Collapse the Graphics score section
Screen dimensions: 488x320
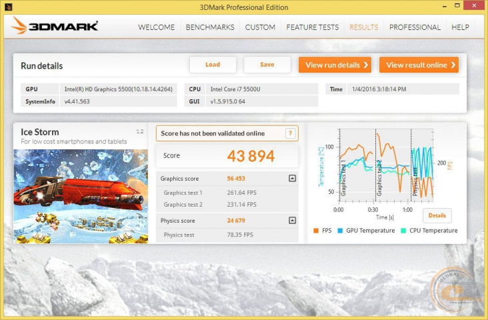[x=292, y=179]
